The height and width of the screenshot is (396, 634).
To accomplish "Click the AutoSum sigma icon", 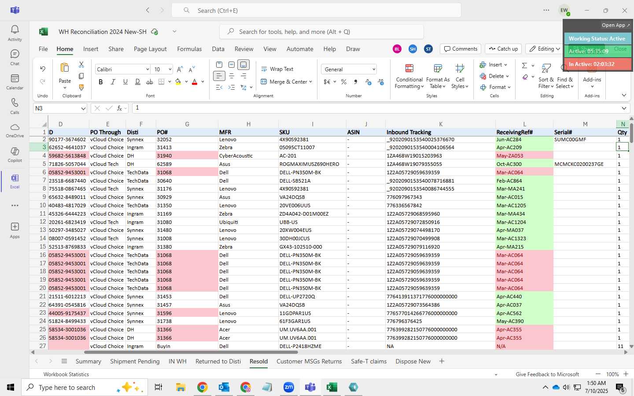I will 524,65.
